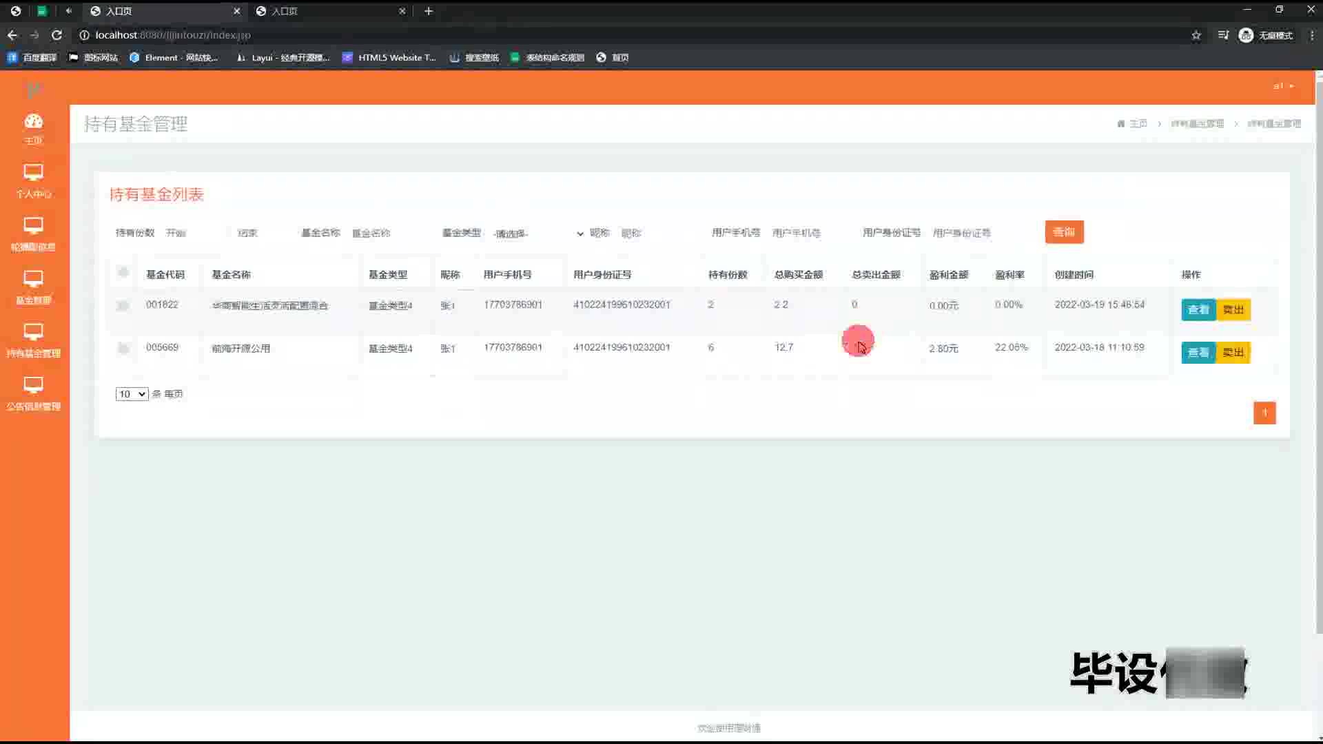The image size is (1323, 744).
Task: Open the 10 per-page rows dropdown
Action: pos(132,394)
